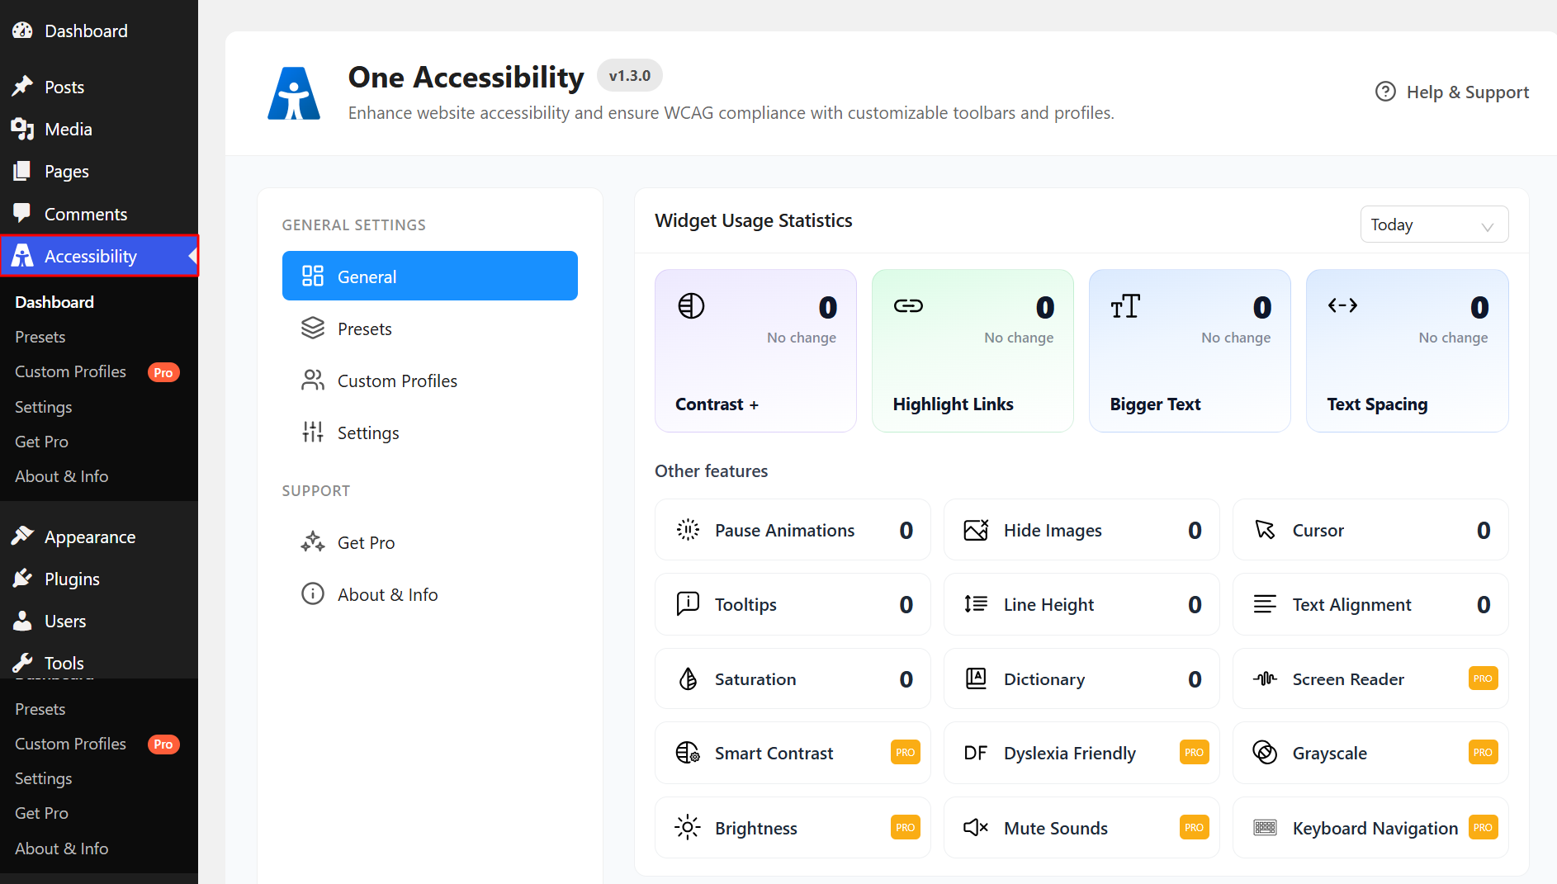Open the Settings tab in panel
Screen dimensions: 1557x884
(x=430, y=432)
